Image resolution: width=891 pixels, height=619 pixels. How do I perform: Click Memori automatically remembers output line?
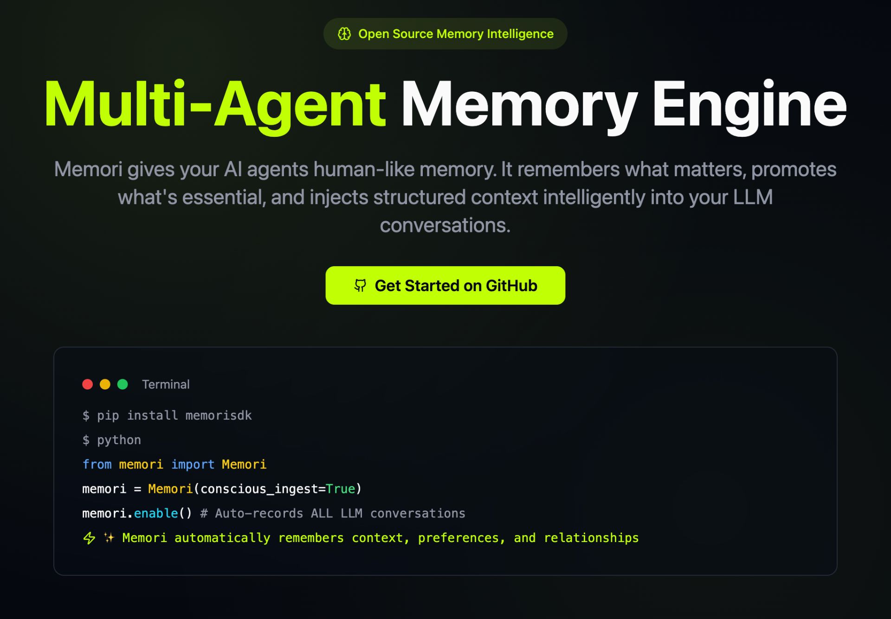(380, 538)
